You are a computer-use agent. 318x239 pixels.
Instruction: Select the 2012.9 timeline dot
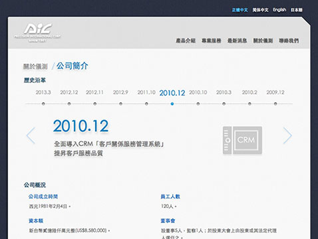[x=120, y=104]
